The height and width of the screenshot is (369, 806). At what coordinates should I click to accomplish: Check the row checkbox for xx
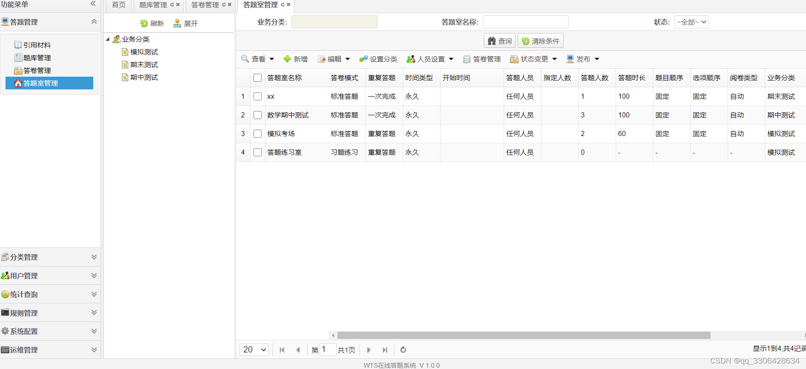click(257, 97)
